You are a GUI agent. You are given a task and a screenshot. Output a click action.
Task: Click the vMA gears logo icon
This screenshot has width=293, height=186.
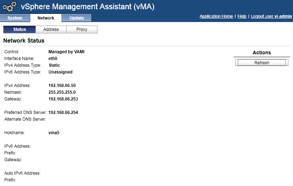pos(9,7)
